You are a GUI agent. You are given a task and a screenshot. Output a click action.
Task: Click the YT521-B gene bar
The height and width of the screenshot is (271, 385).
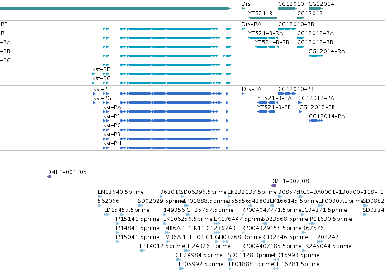(x=263, y=18)
